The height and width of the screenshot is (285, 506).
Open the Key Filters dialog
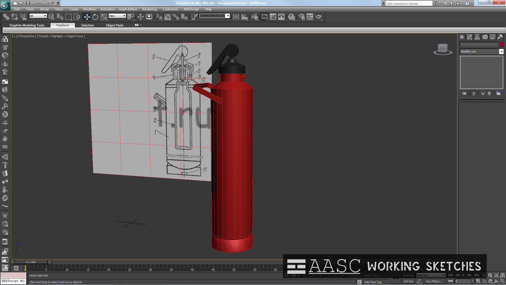[x=434, y=281]
